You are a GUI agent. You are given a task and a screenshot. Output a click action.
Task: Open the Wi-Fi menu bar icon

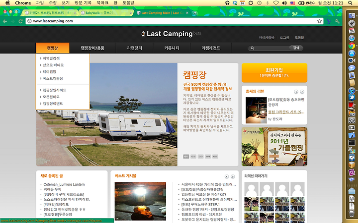(x=276, y=3)
